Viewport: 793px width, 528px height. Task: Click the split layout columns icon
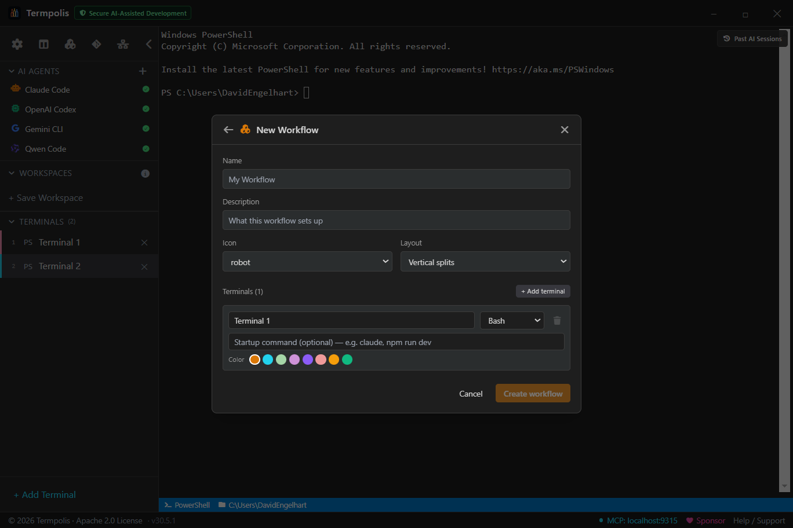coord(43,44)
